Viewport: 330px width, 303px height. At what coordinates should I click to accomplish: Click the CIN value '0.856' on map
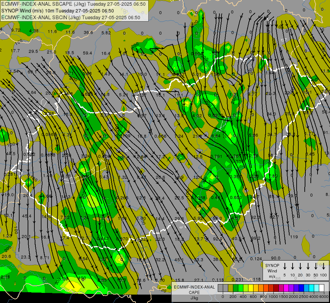coord(160,136)
